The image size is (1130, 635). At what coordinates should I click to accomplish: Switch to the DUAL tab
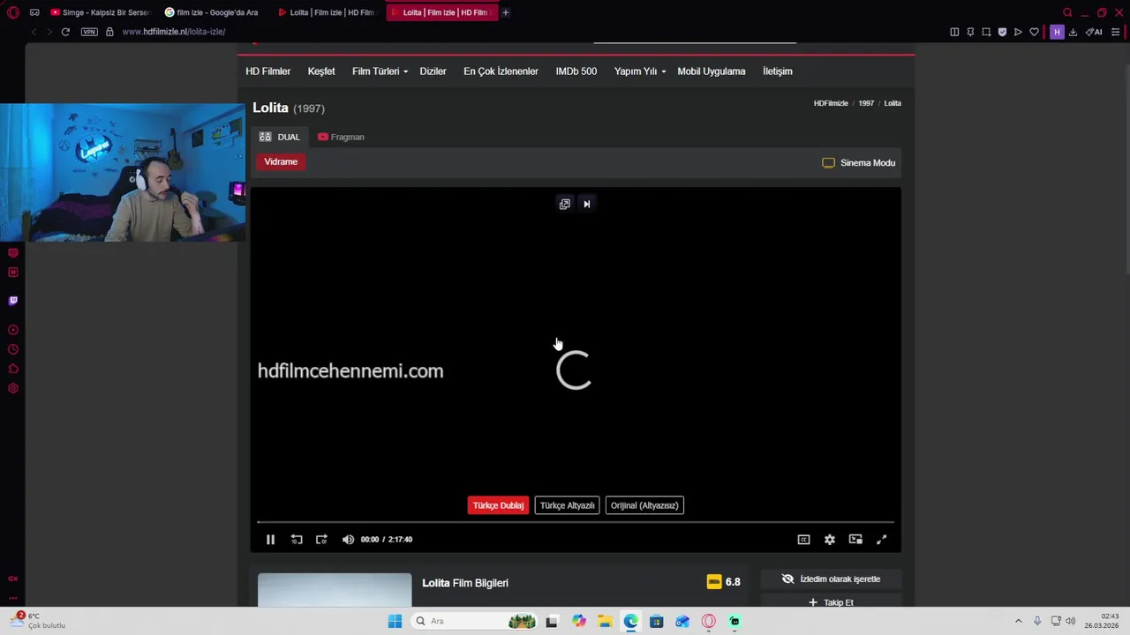pos(280,137)
